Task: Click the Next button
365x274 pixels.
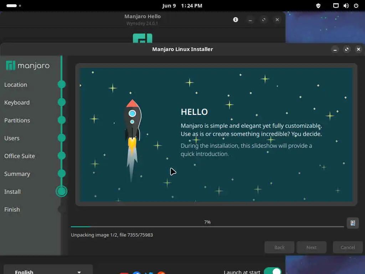Action: point(312,248)
